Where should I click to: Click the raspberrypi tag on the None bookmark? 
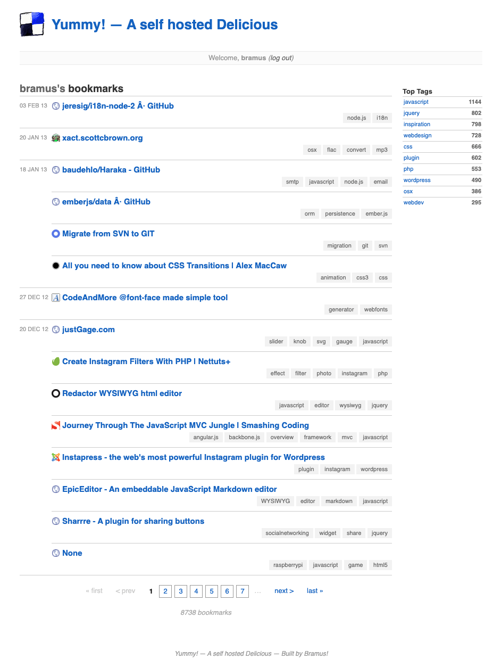coord(288,565)
